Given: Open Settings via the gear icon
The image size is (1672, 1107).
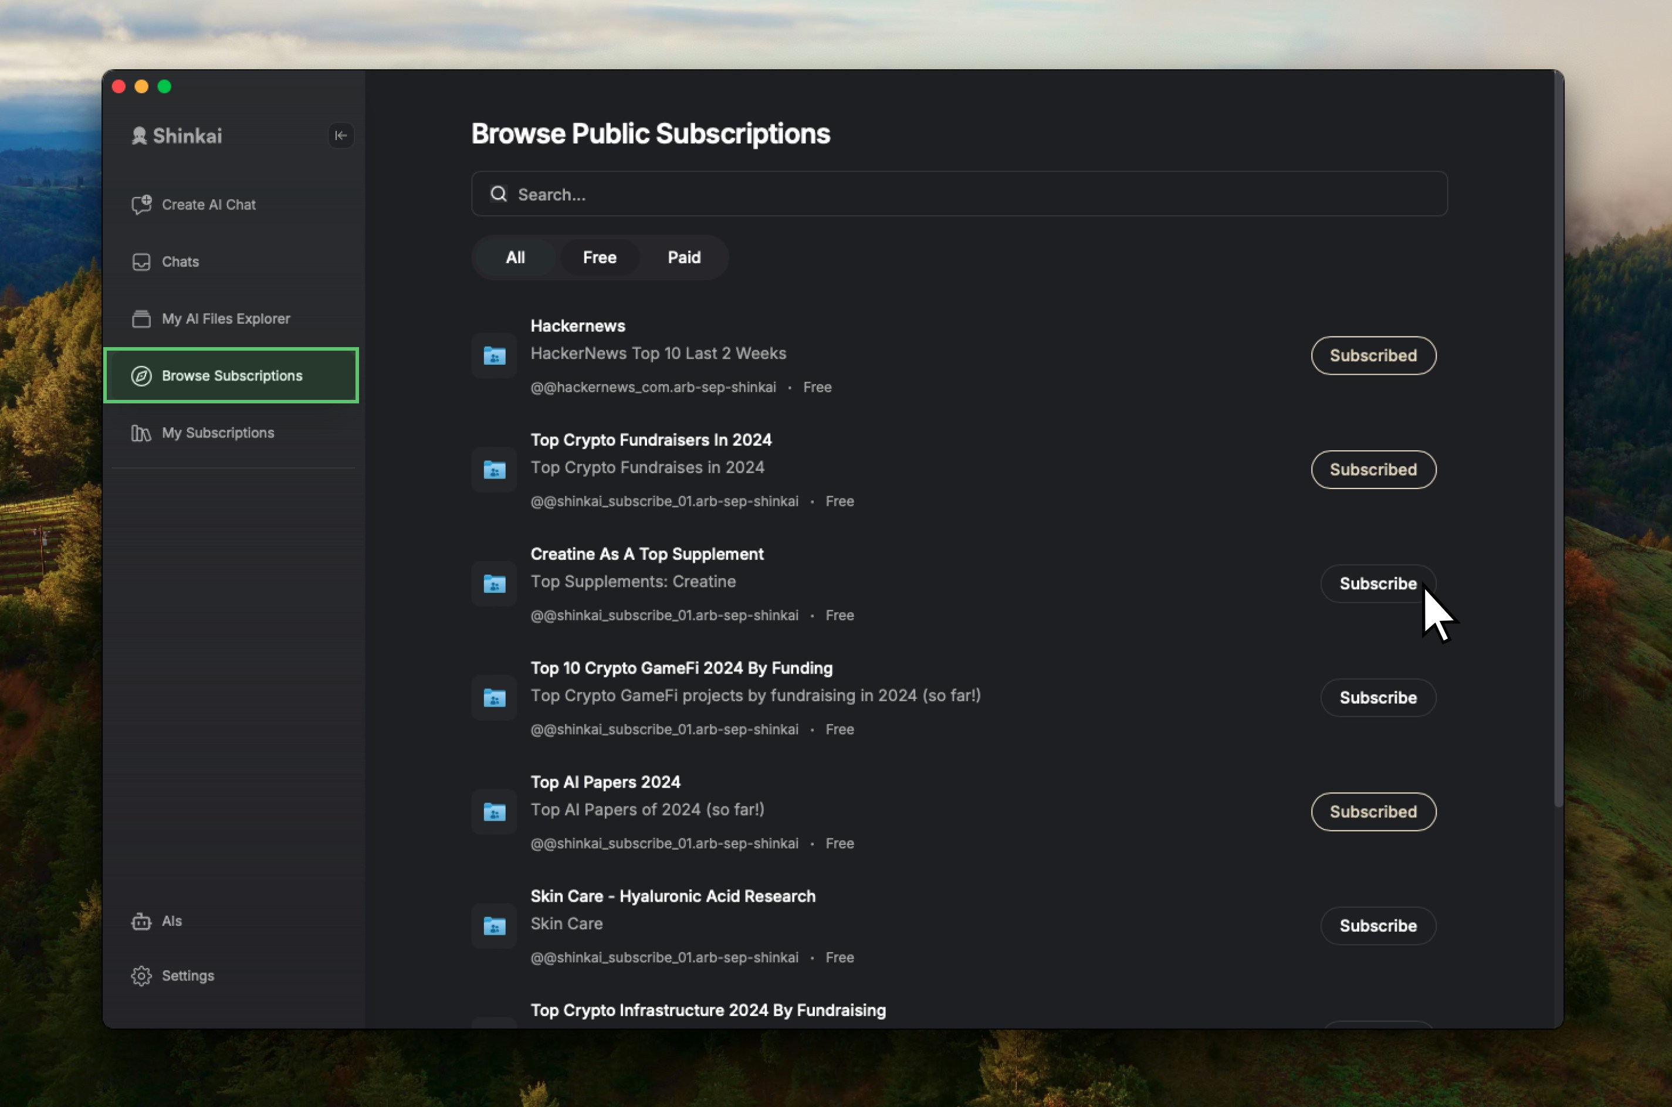Looking at the screenshot, I should [141, 976].
